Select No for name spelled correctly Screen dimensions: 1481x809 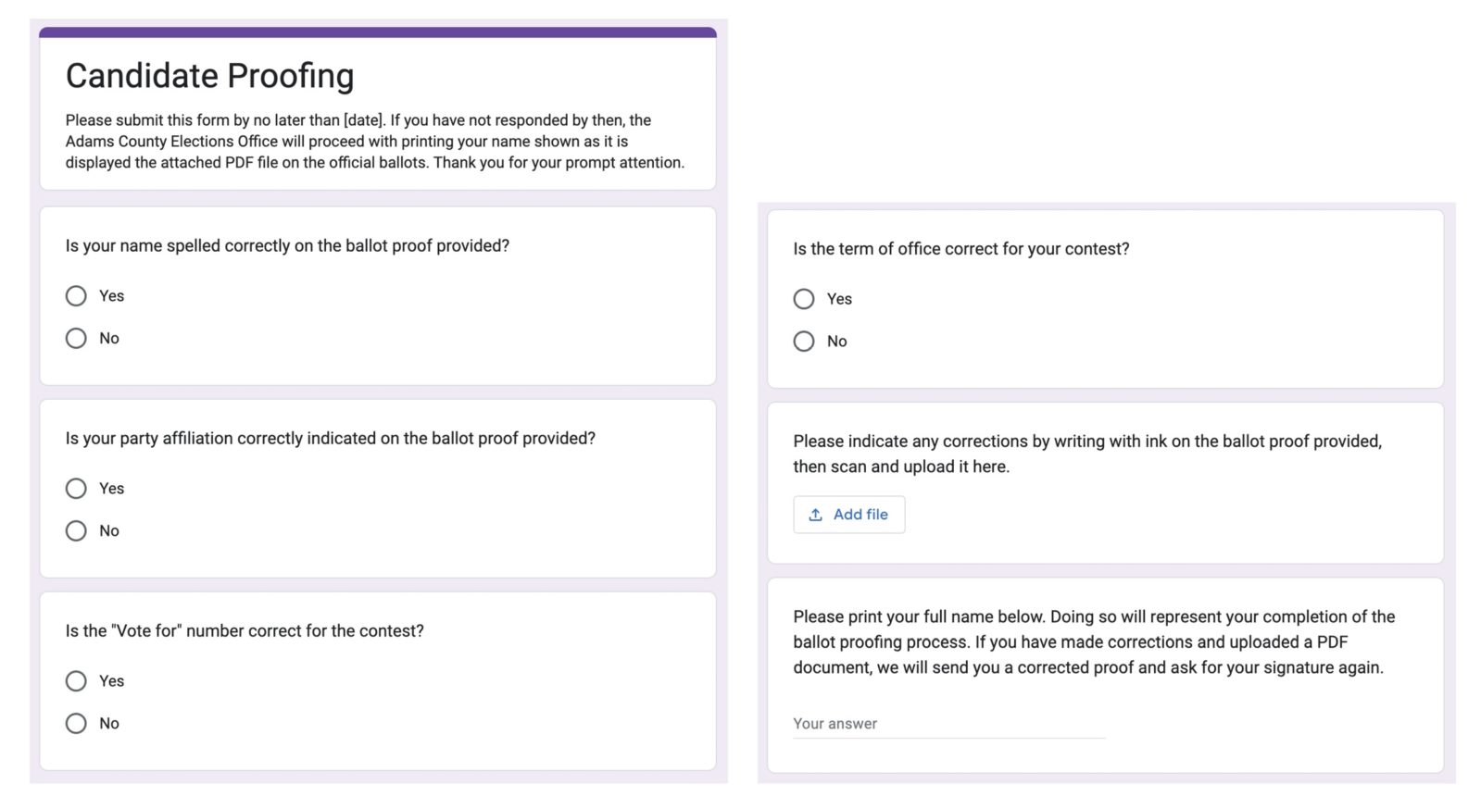point(76,339)
